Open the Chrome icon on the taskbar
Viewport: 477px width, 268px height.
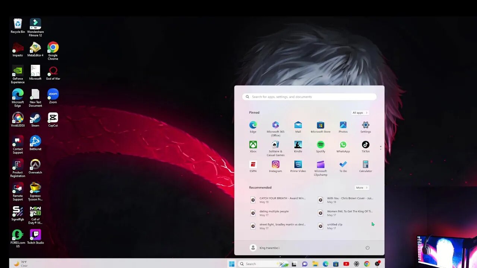tap(367, 264)
